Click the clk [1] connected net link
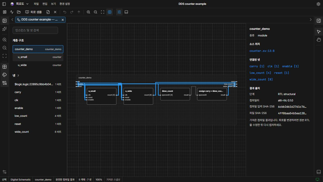 click(273, 66)
